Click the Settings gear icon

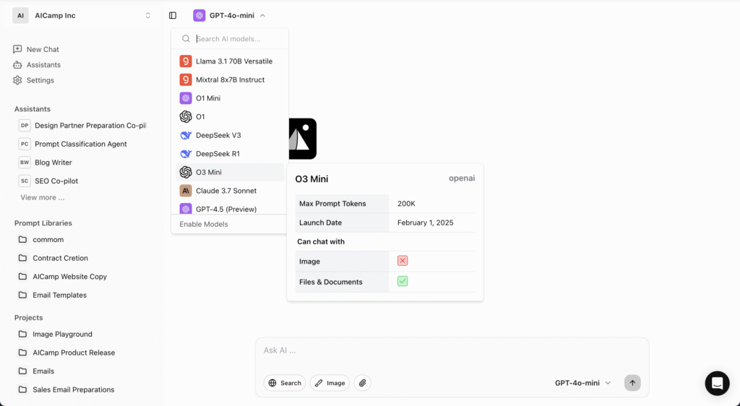click(x=17, y=80)
